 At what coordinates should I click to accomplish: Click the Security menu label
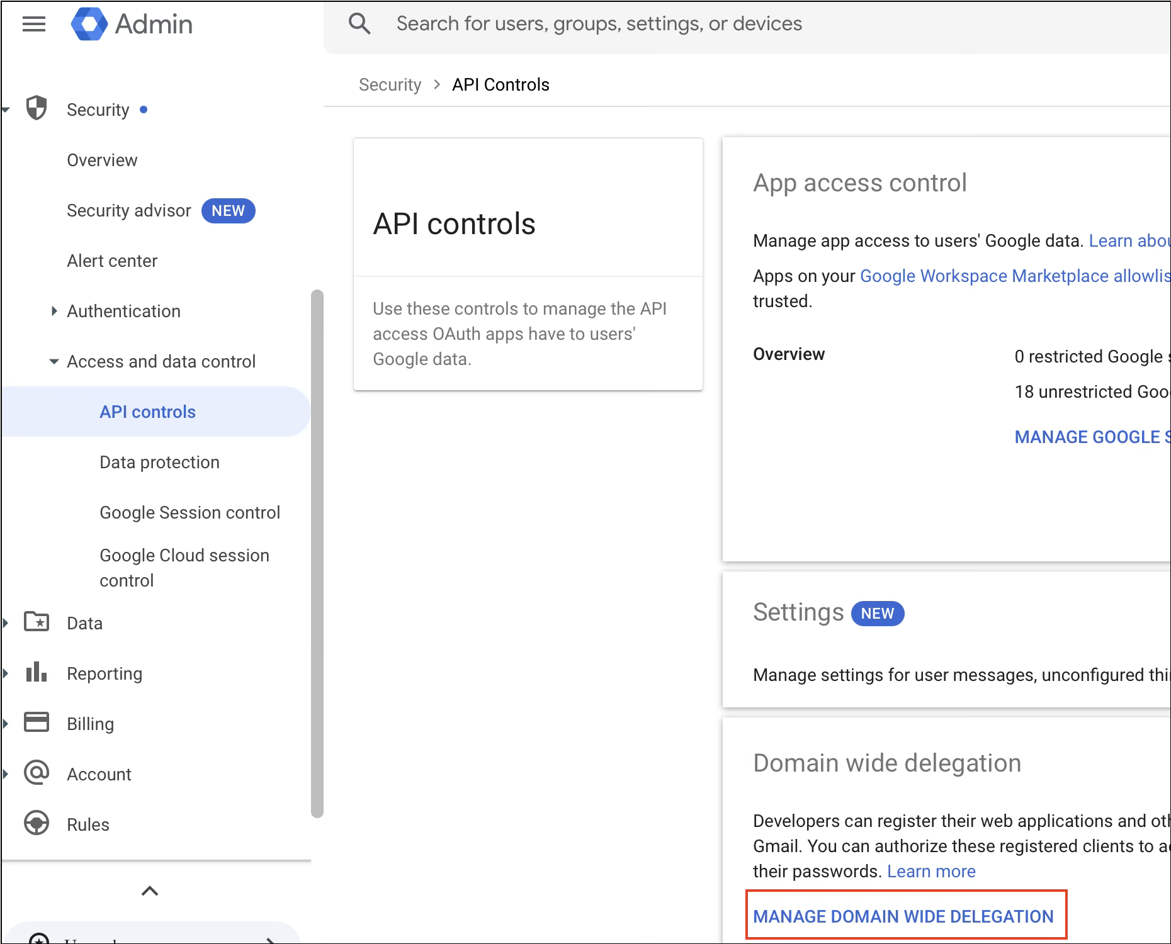pyautogui.click(x=98, y=110)
